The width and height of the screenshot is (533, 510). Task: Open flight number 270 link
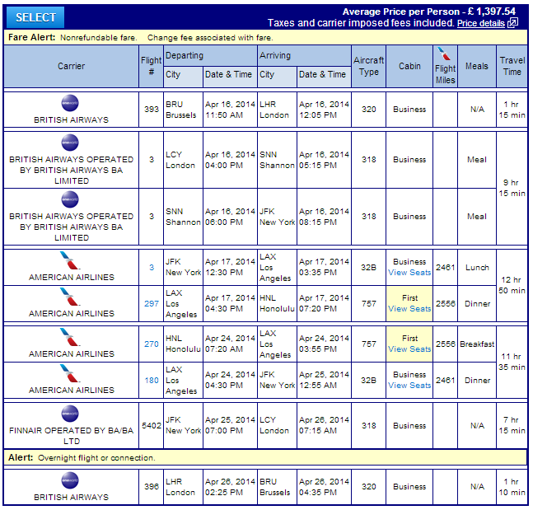point(152,344)
